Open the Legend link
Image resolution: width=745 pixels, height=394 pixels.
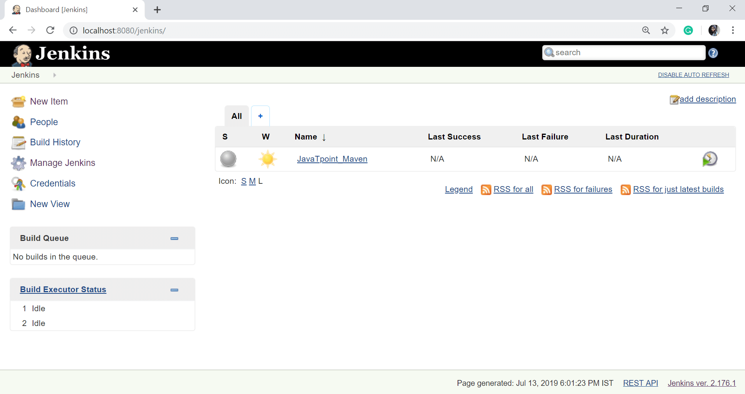(x=459, y=189)
